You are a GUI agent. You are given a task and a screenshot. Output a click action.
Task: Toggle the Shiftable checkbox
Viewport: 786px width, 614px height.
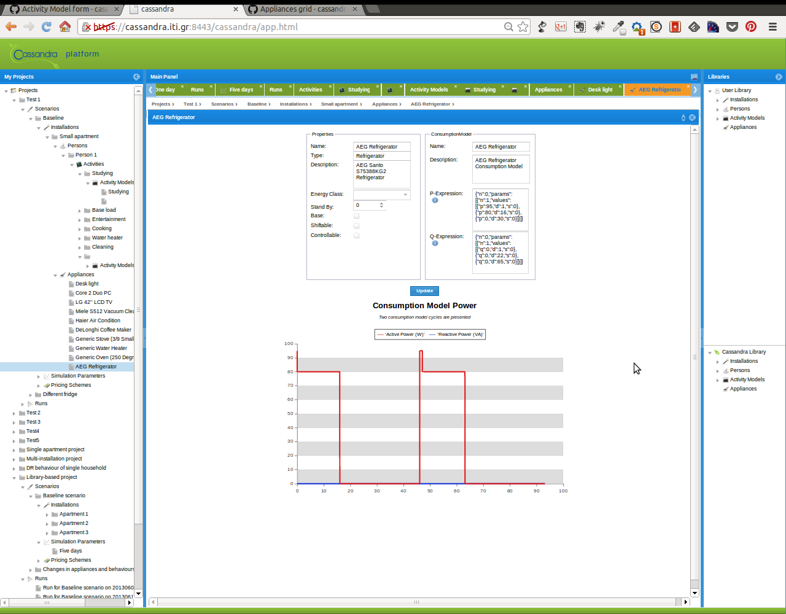point(356,226)
